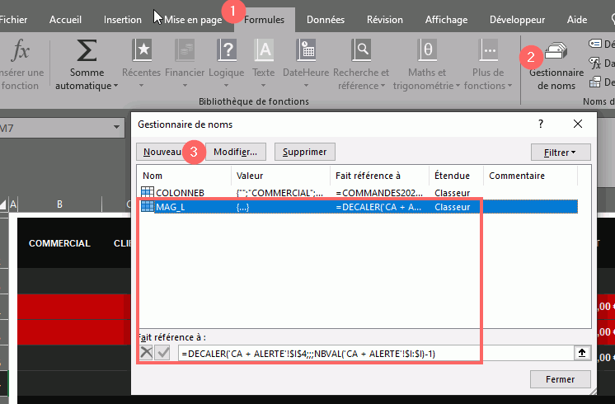This screenshot has width=615, height=404.
Task: Cancel the reference edit with X
Action: (147, 353)
